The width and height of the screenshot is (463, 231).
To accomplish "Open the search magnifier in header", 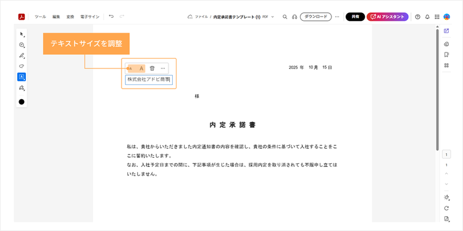I will (285, 17).
